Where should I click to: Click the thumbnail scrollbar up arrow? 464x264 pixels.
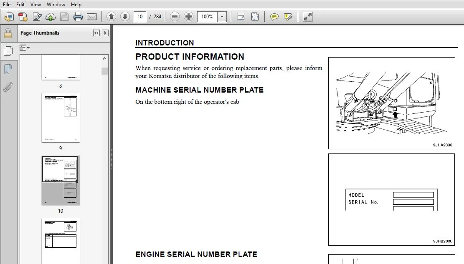104,58
